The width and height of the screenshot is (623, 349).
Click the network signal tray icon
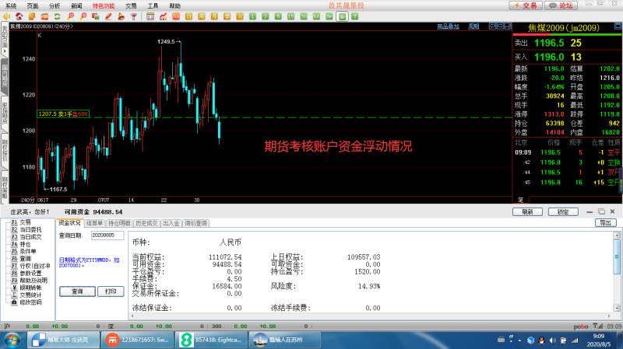coord(575,340)
